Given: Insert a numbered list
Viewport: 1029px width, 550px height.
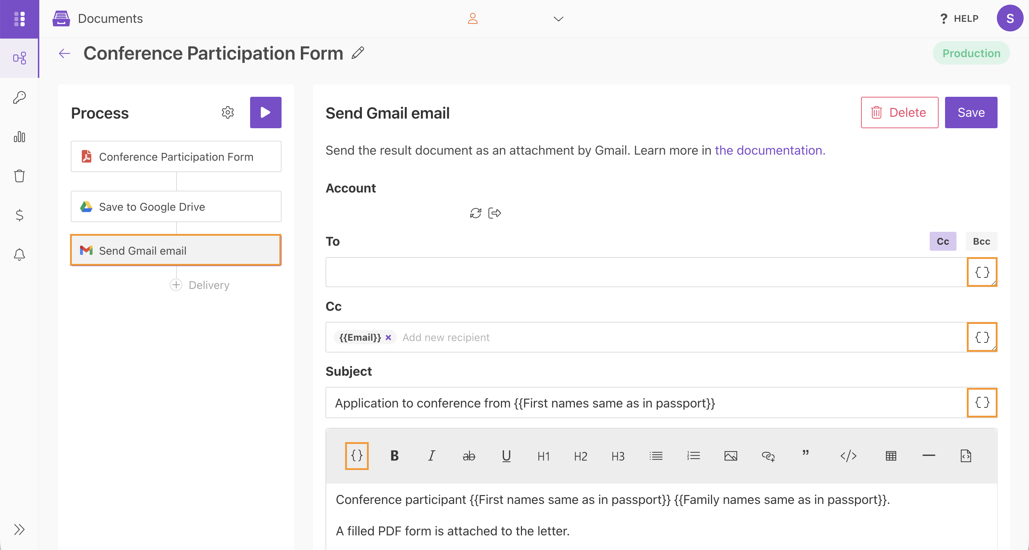Looking at the screenshot, I should [x=693, y=456].
